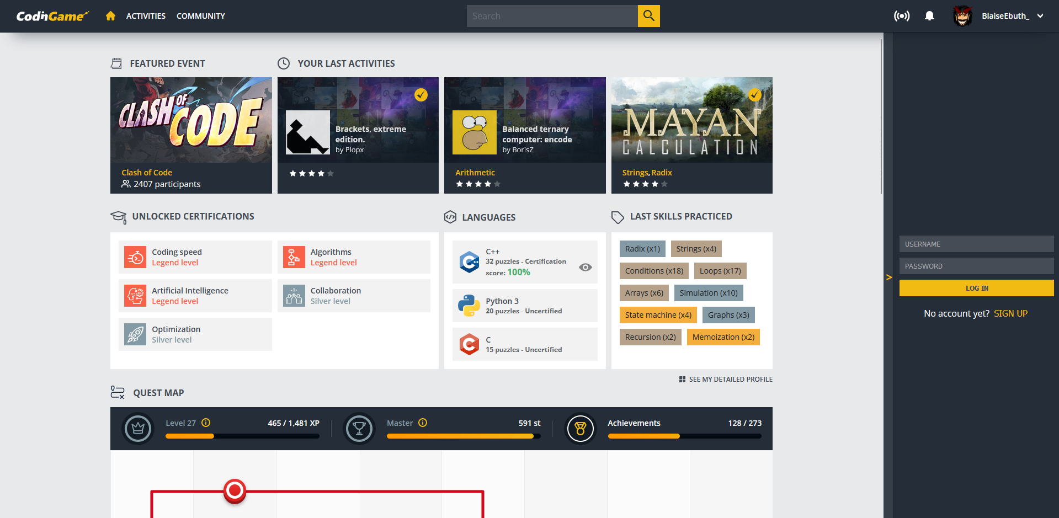The height and width of the screenshot is (518, 1059).
Task: Open the notifications bell
Action: [x=929, y=16]
